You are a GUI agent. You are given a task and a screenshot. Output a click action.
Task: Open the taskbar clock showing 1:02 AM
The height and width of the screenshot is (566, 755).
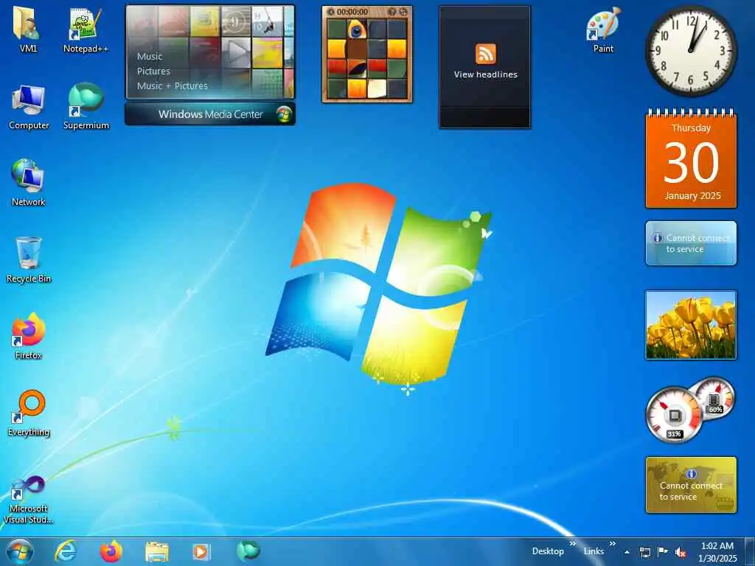tap(717, 552)
